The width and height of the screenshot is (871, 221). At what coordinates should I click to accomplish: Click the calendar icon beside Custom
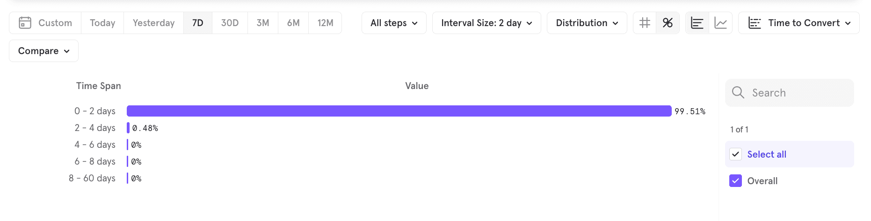25,23
